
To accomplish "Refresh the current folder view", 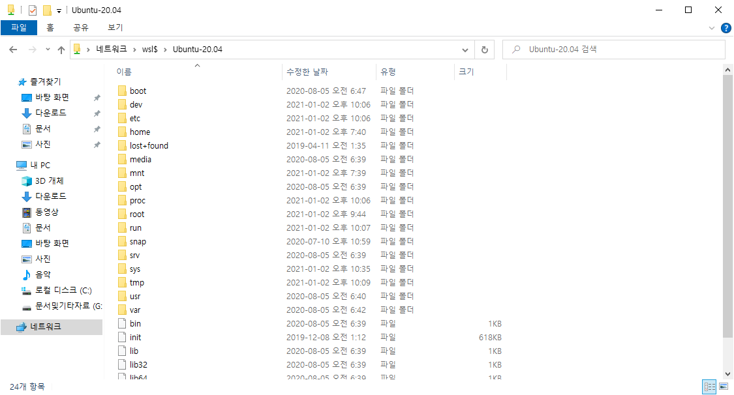I will 485,50.
